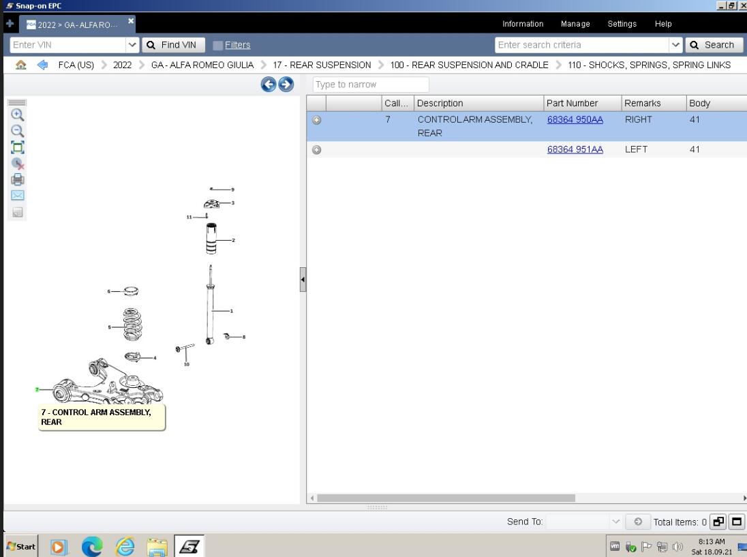Open the Settings menu
The height and width of the screenshot is (557, 747).
(622, 24)
